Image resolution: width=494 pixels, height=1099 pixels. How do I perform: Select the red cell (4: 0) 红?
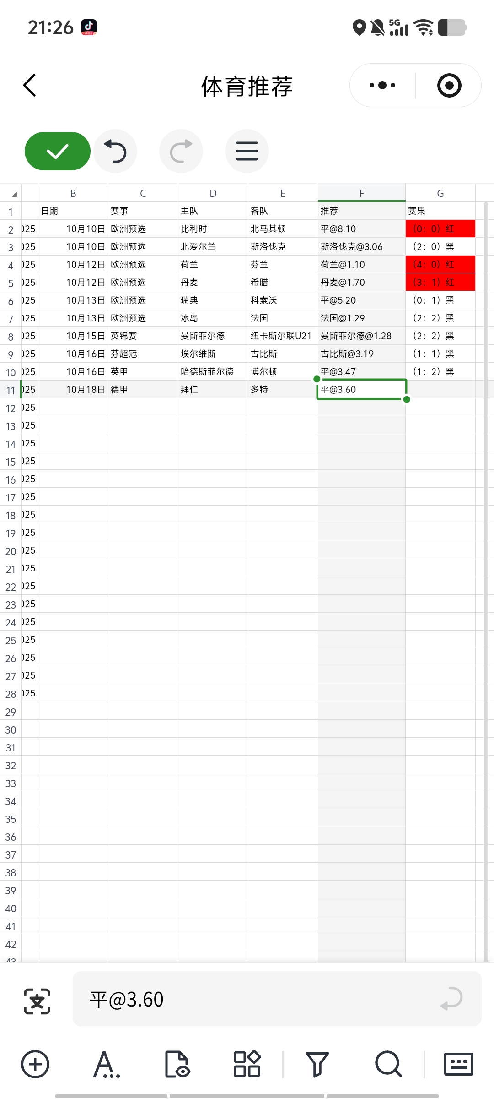tap(440, 265)
